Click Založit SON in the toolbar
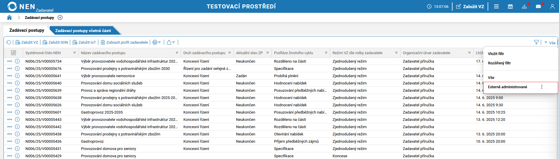The height and width of the screenshot is (159, 559). point(55,42)
